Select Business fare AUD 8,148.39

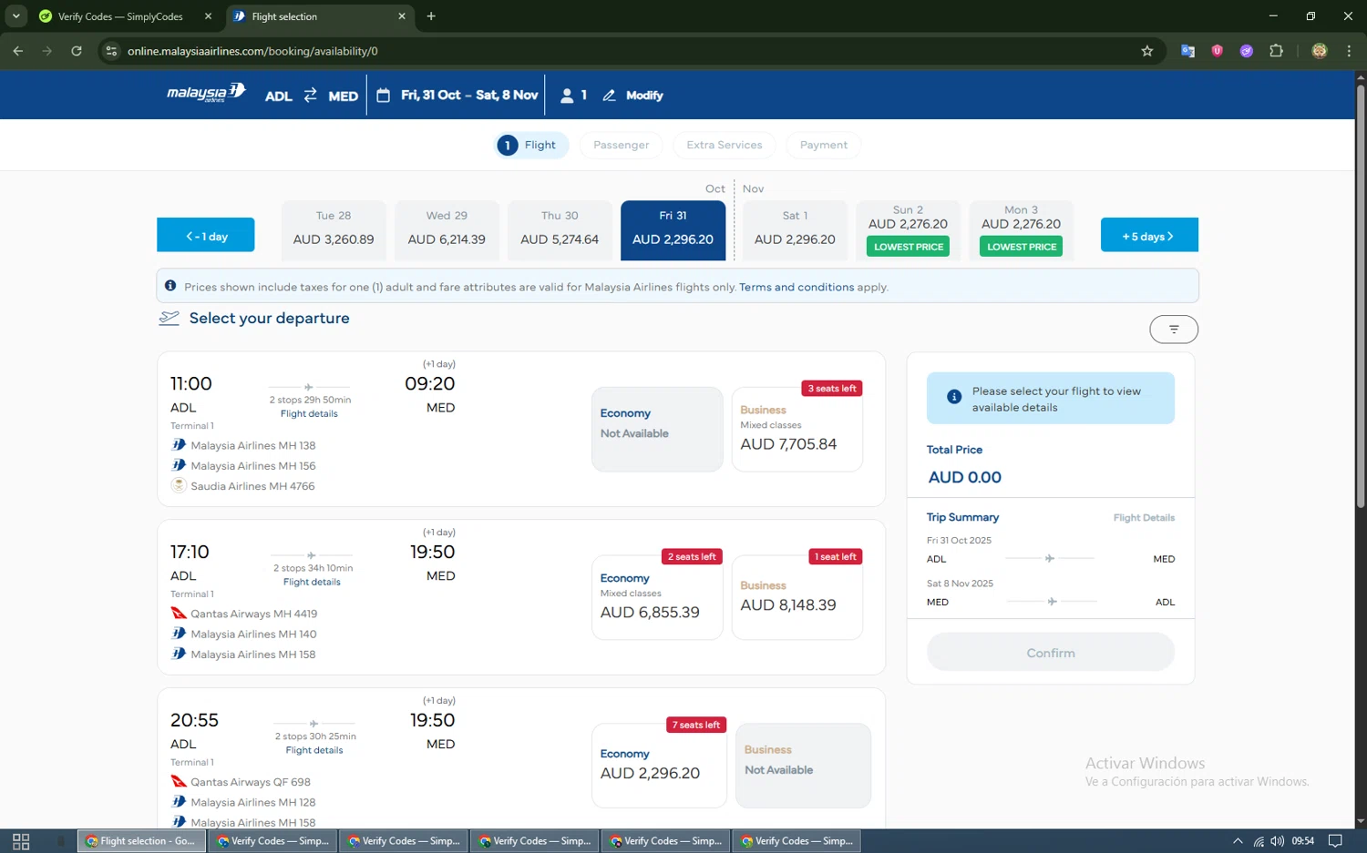(x=797, y=597)
